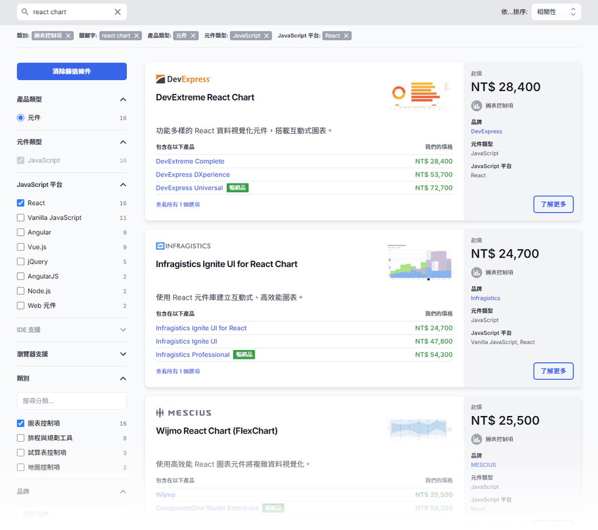Open the DevExpress Universal product link
Screen dimensions: 598x530
(x=189, y=188)
